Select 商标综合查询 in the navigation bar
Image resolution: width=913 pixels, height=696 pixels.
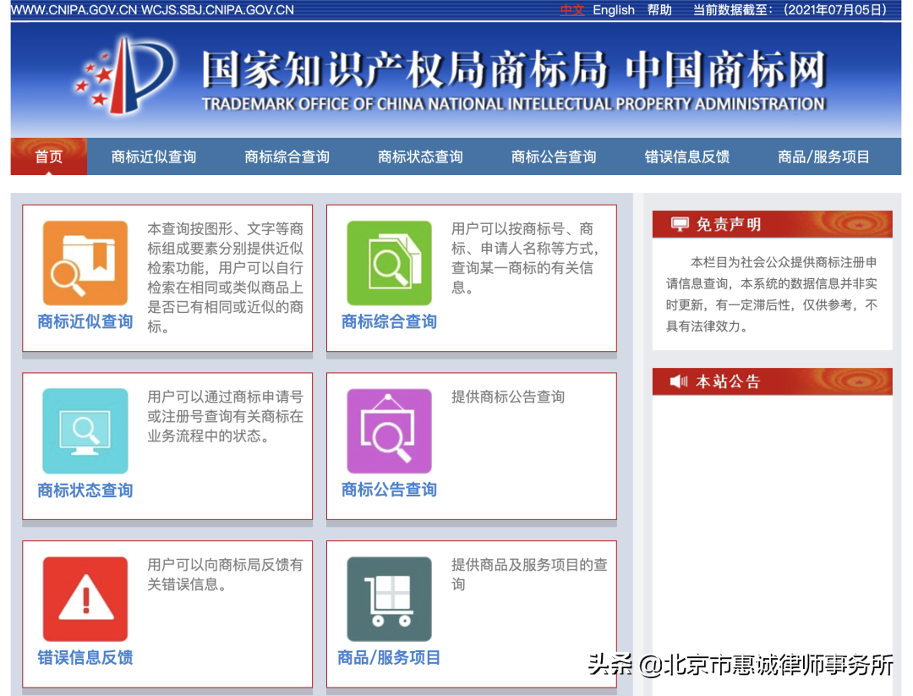click(x=287, y=156)
